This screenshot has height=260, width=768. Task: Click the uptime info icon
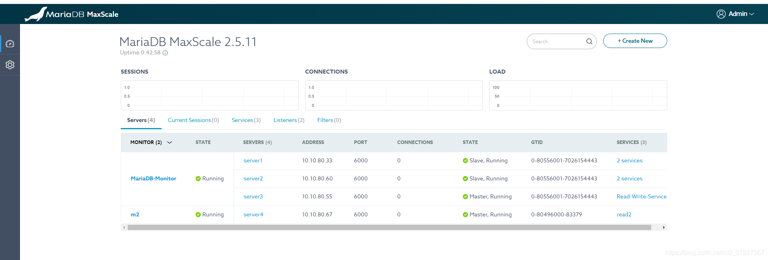pyautogui.click(x=165, y=53)
